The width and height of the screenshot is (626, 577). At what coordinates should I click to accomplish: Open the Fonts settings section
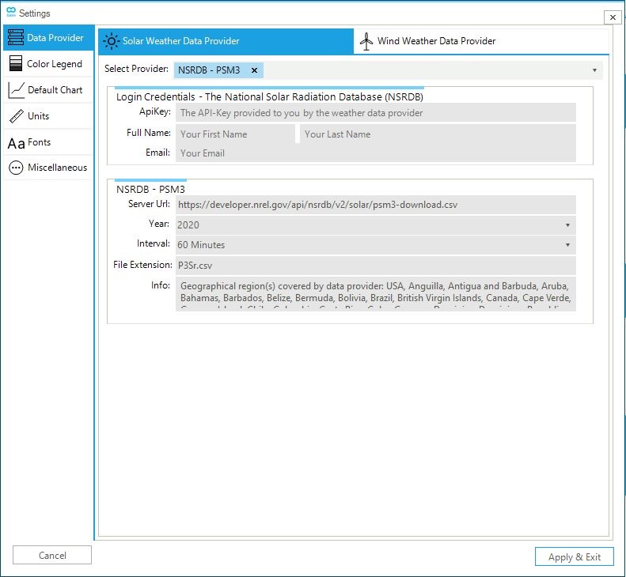point(49,142)
